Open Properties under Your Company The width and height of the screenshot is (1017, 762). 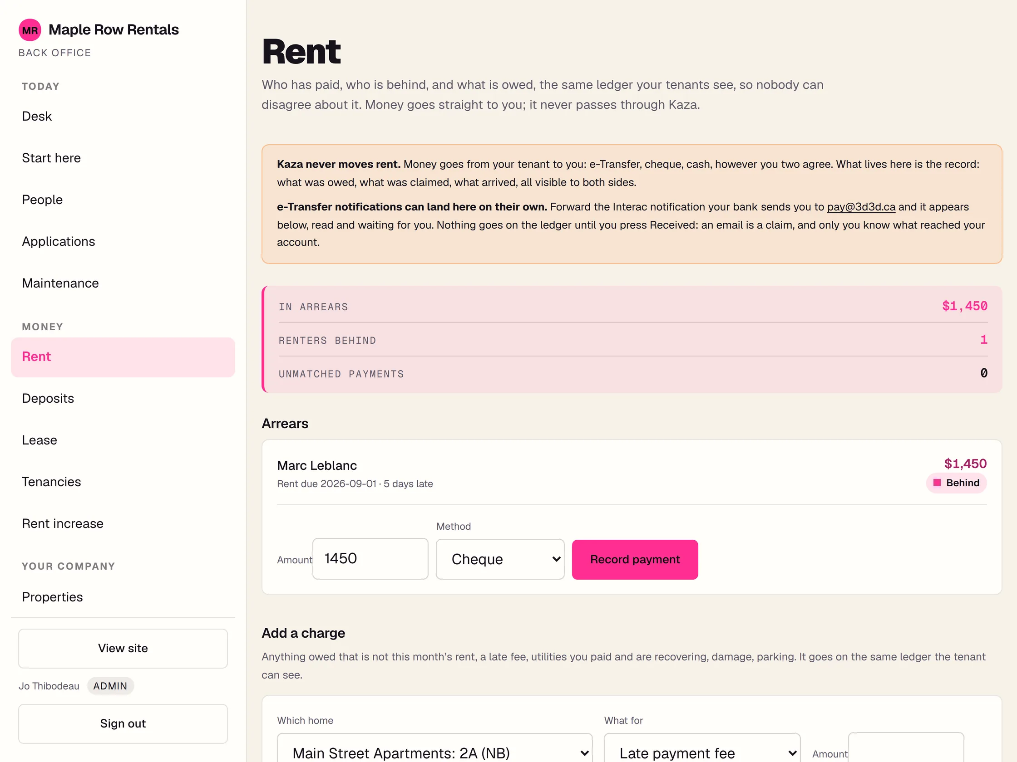(x=123, y=597)
